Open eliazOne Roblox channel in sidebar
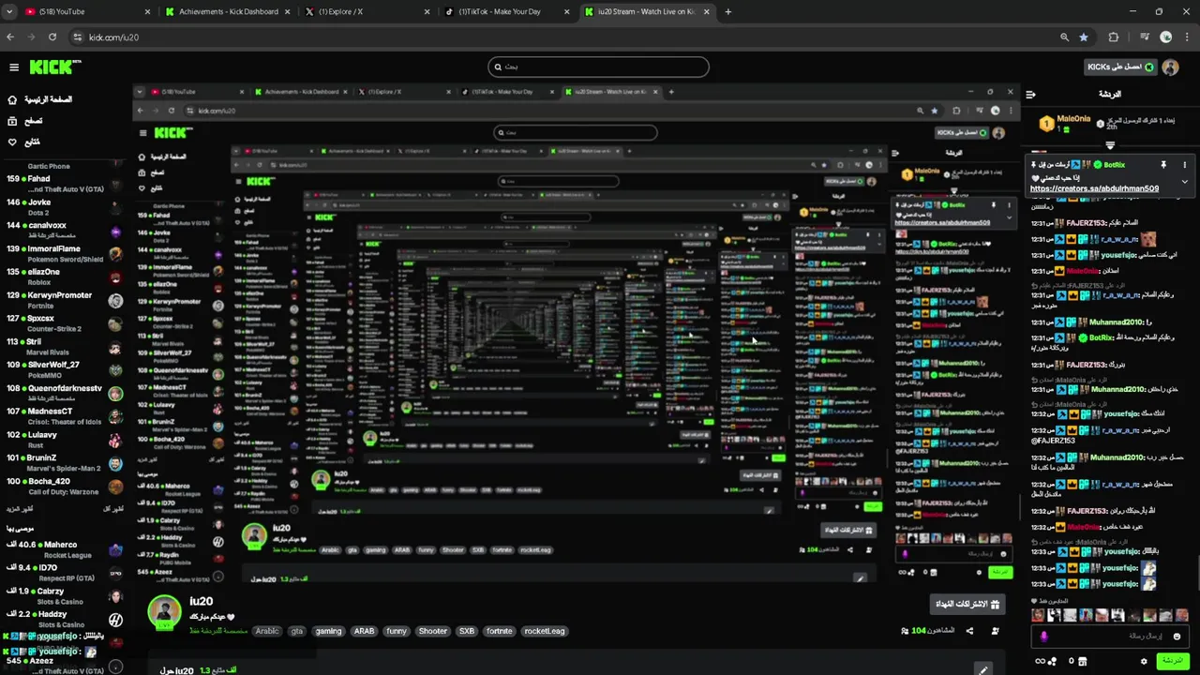Image resolution: width=1200 pixels, height=675 pixels. pos(64,277)
